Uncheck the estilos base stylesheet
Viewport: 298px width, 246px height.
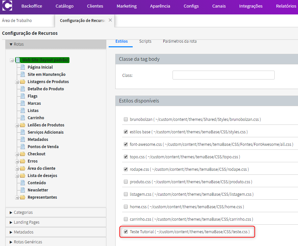coord(126,132)
